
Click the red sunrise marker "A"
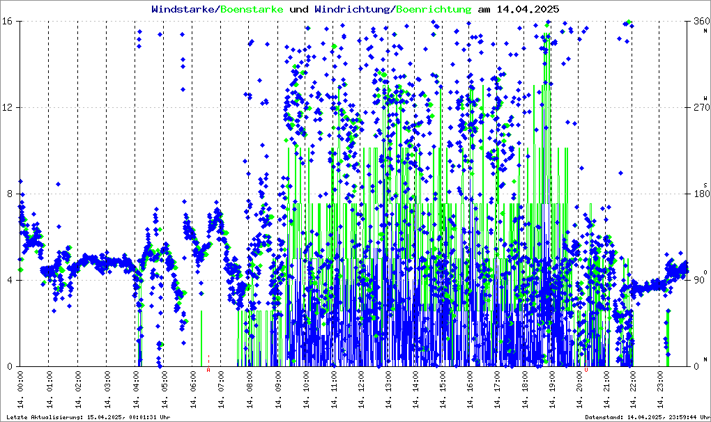tap(208, 370)
